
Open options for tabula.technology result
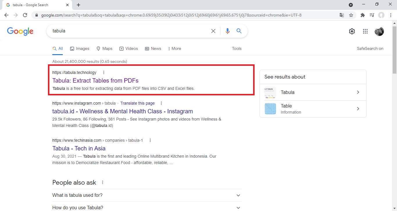(104, 72)
